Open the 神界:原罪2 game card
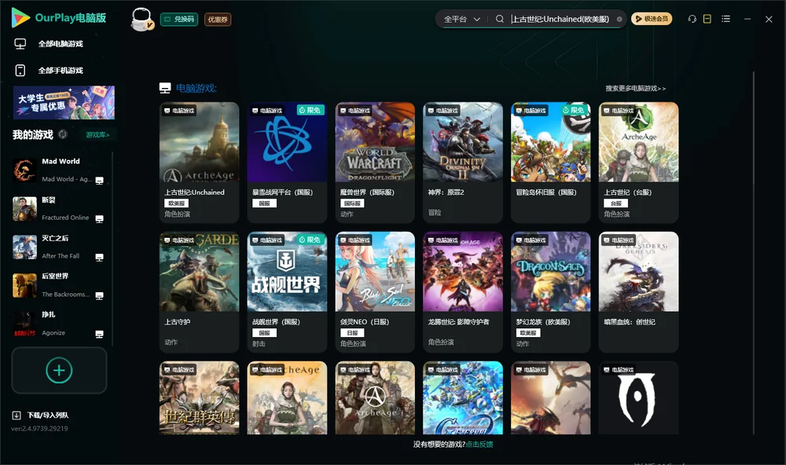Image resolution: width=786 pixels, height=465 pixels. tap(463, 163)
